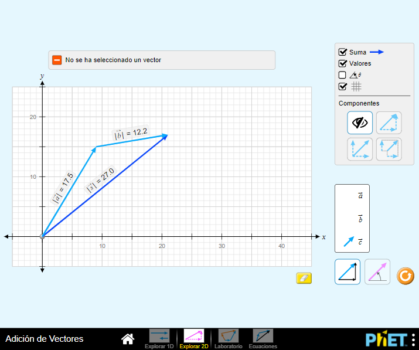
Task: Click the eraser button below the graph
Action: 304,278
